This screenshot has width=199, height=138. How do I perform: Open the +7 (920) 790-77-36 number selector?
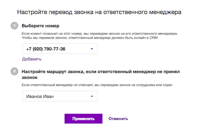(x=60, y=49)
